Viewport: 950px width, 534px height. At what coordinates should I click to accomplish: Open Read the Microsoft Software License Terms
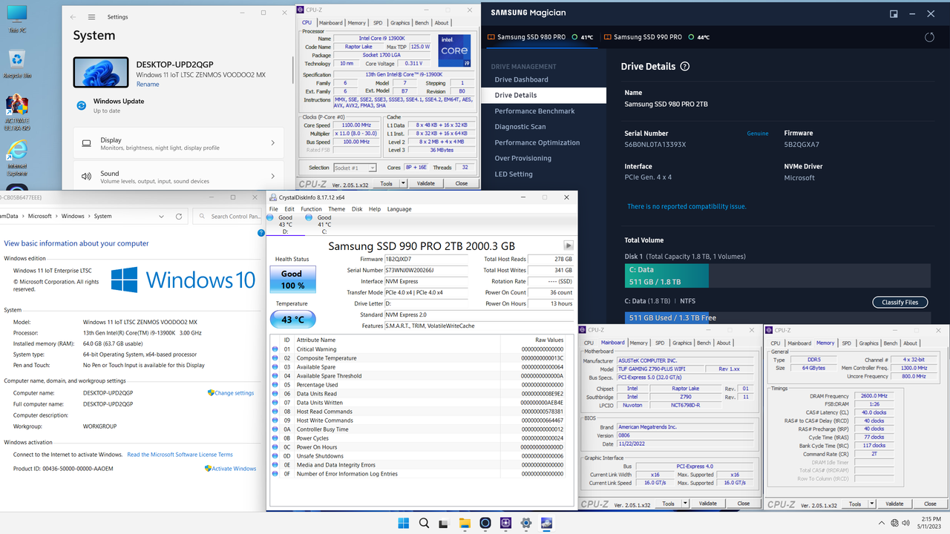(x=180, y=455)
